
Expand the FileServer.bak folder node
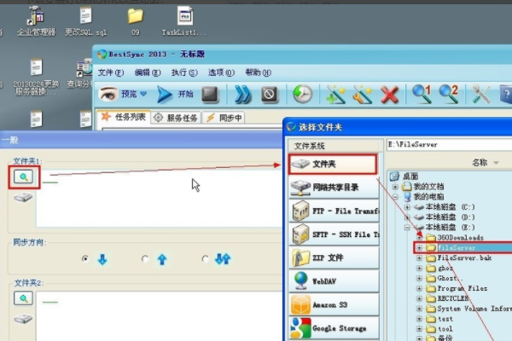click(419, 257)
